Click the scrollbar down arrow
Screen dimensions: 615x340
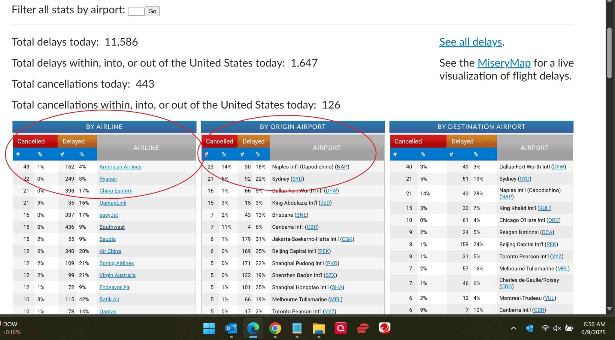[610, 308]
